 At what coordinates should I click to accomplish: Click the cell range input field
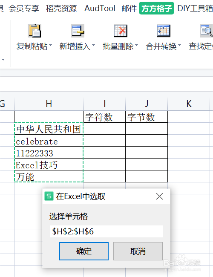coord(106,231)
